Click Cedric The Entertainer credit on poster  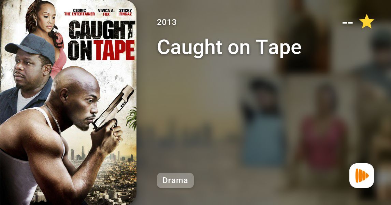[79, 12]
